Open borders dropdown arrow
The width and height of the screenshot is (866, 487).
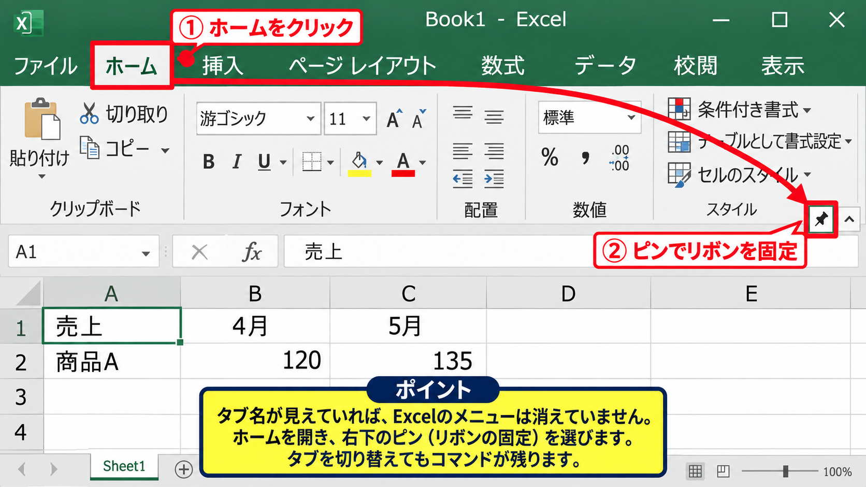coord(330,163)
